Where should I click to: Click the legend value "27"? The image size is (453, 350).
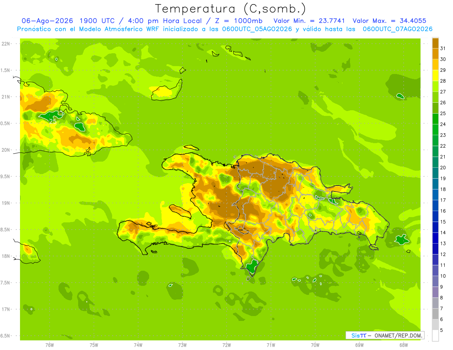coord(443,92)
